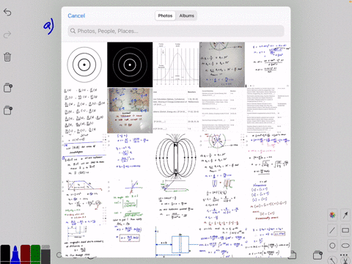Open the multicolor color picker

point(332,215)
